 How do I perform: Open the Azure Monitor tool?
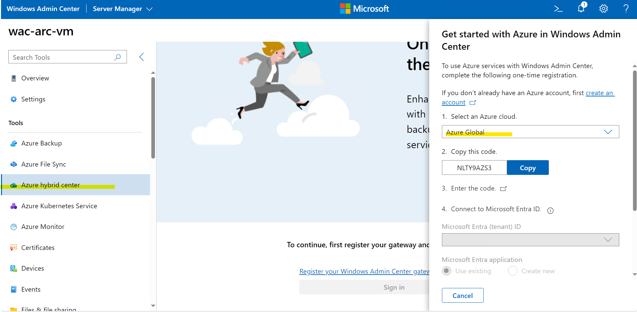click(x=75, y=227)
